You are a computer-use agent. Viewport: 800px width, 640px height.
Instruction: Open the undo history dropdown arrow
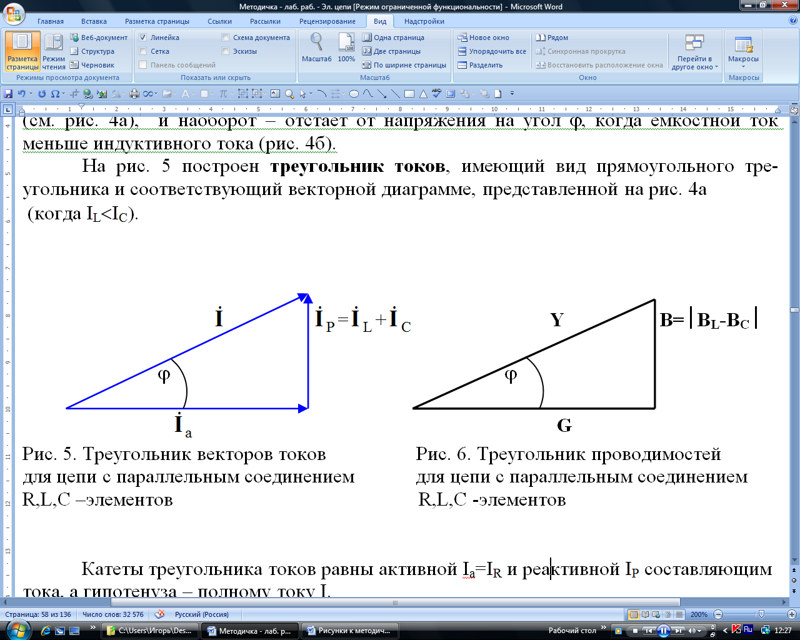(31, 94)
